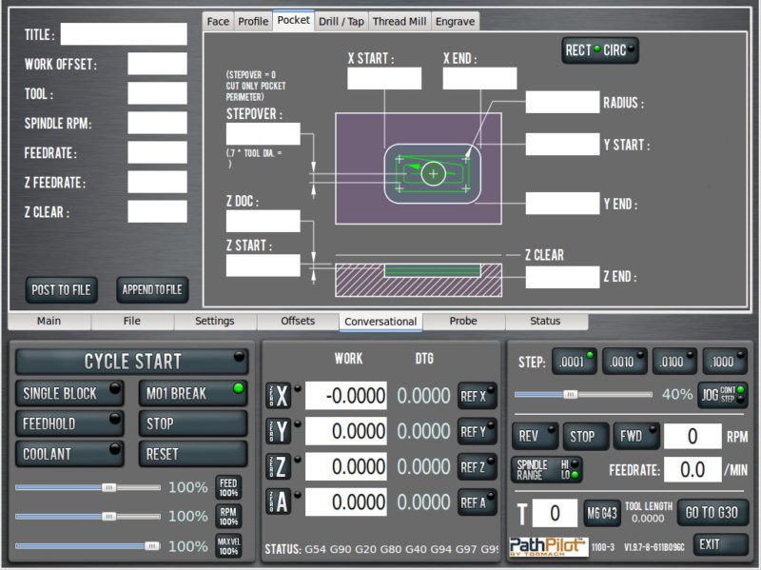
Task: Toggle jog mode between continuous and step
Action: pyautogui.click(x=723, y=395)
